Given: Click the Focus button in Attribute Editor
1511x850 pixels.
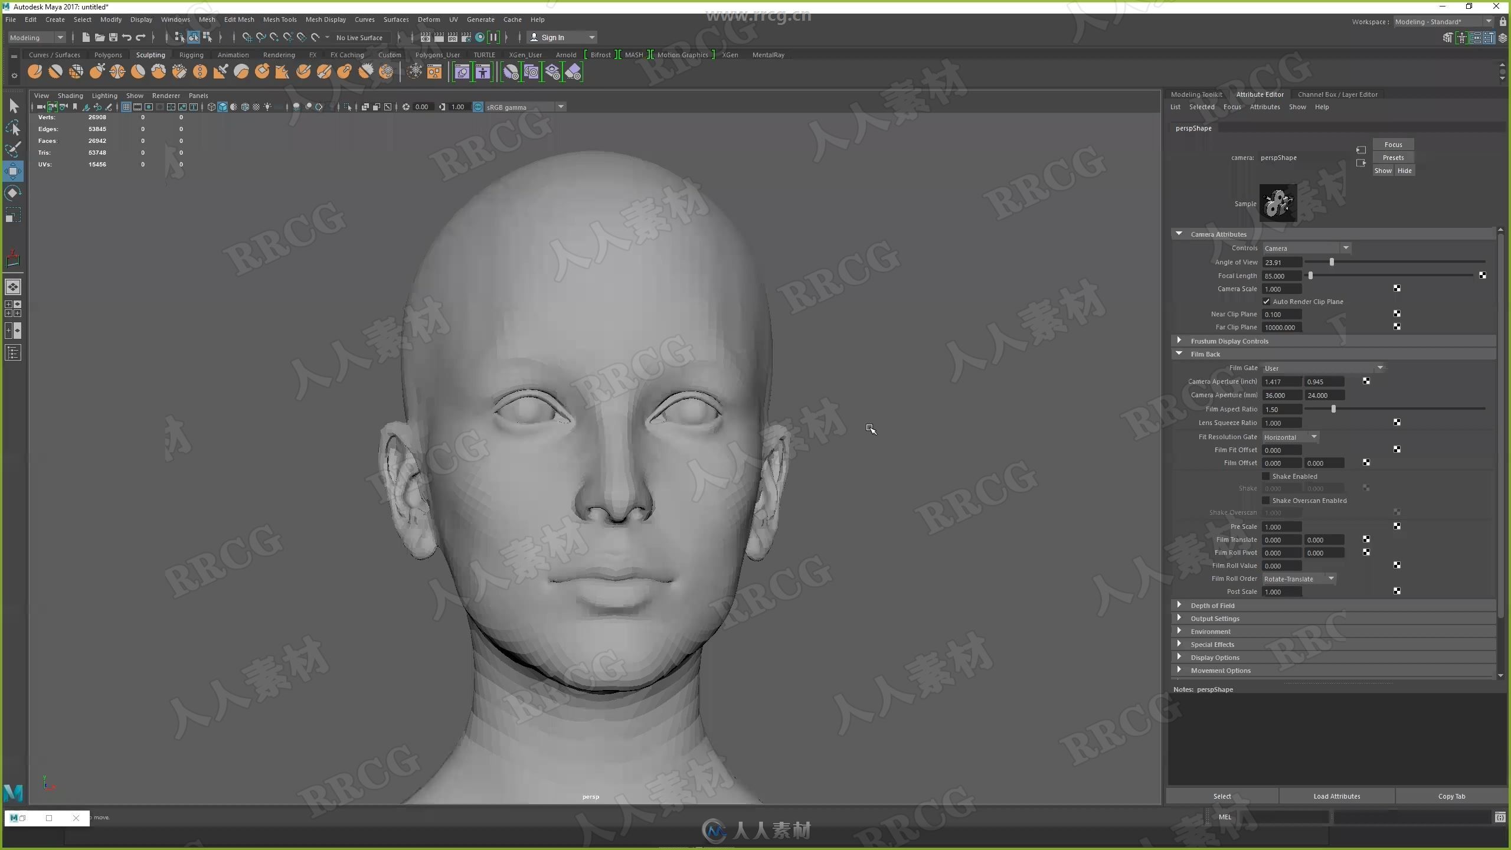Looking at the screenshot, I should pos(1392,144).
